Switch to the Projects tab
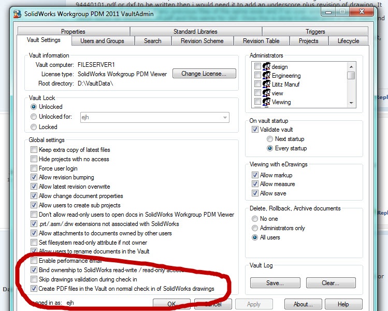Screen dimensions: 388x311 coord(309,41)
